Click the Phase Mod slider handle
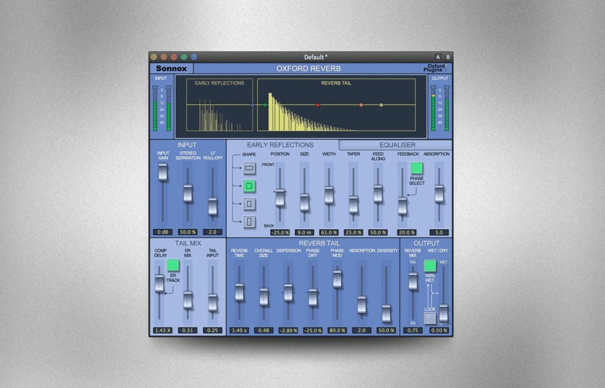The image size is (605, 388). click(x=337, y=279)
